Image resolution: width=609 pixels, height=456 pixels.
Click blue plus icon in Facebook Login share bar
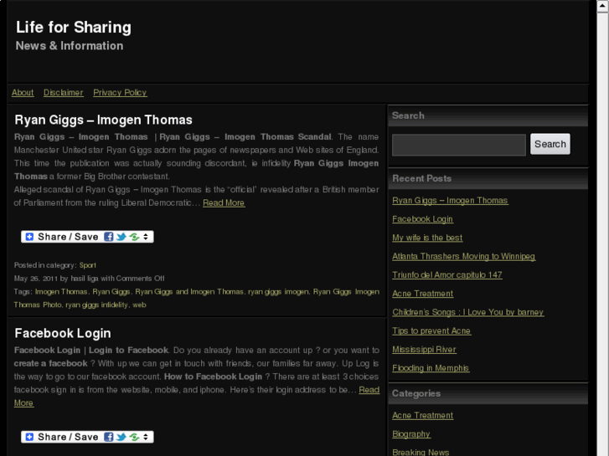point(29,437)
